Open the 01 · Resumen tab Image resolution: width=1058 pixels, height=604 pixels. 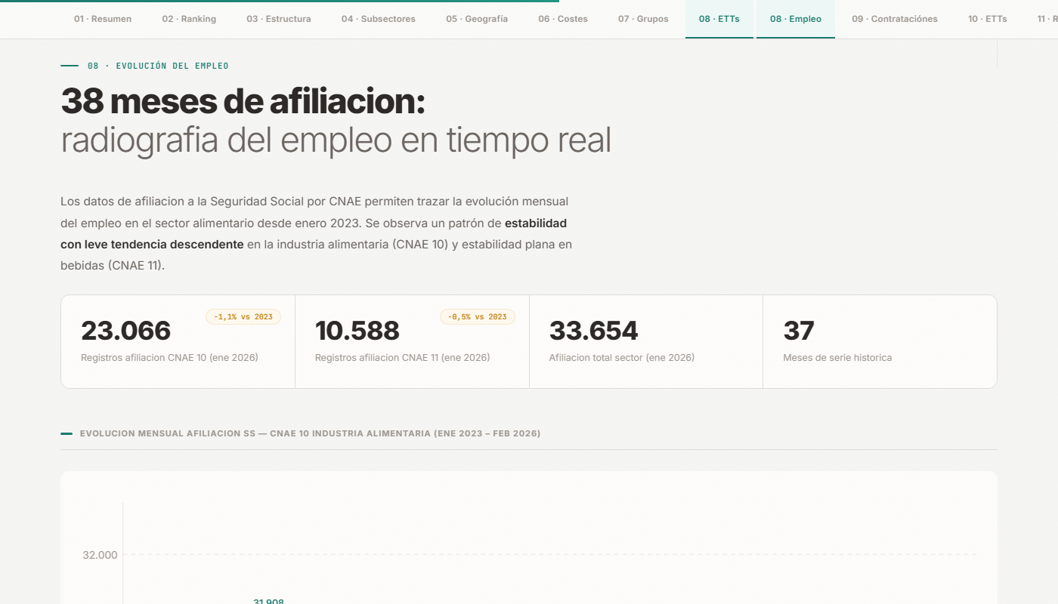(x=103, y=19)
